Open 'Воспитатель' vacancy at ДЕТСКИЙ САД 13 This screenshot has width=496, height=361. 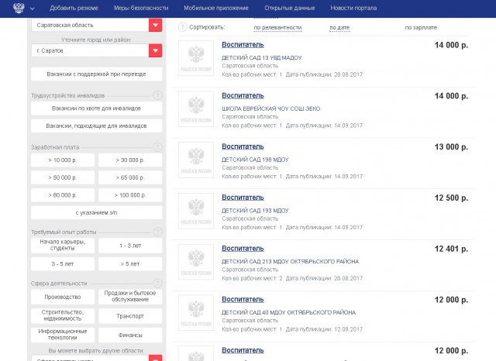(243, 45)
